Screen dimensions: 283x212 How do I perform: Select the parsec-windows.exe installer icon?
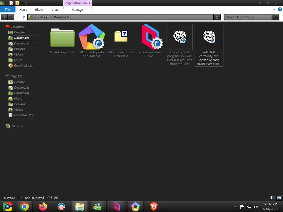(152, 37)
